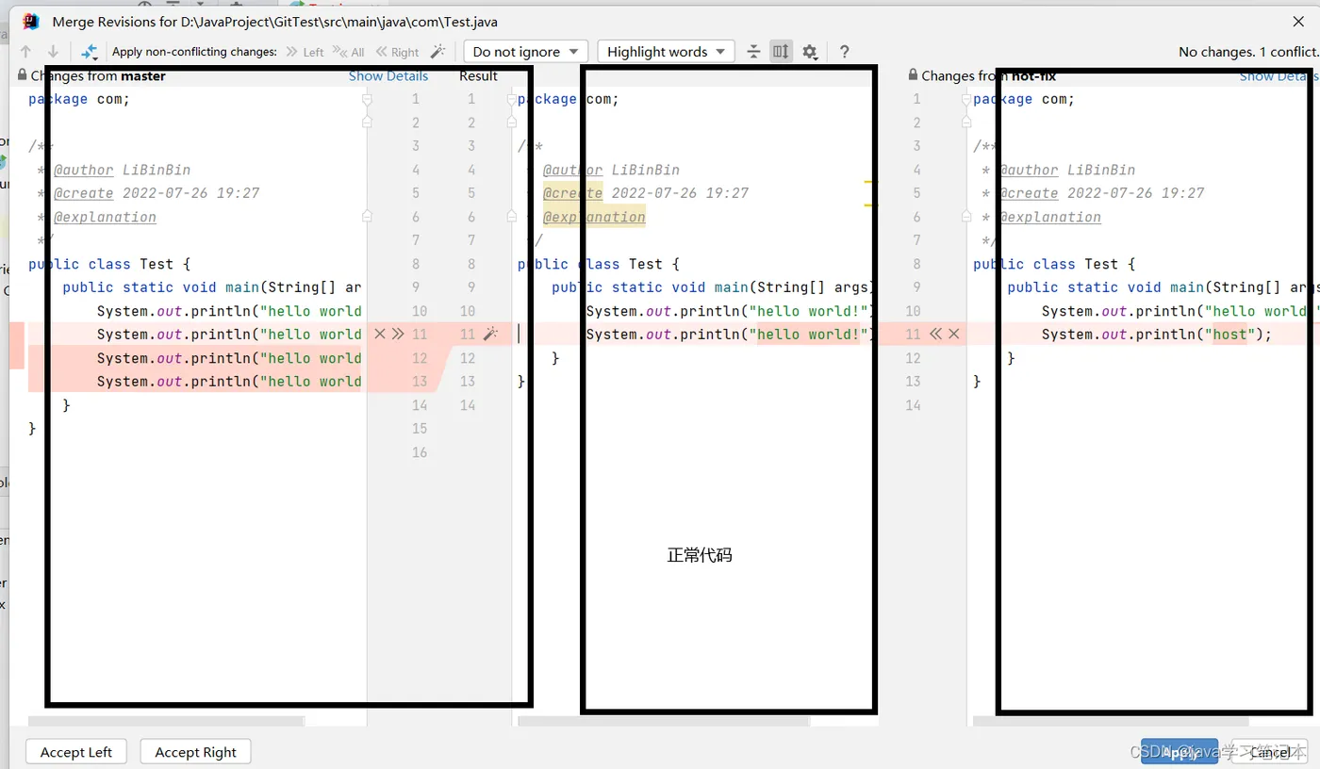Click the toolbar magic wand resolve icon
Image resolution: width=1320 pixels, height=769 pixels.
[x=437, y=52]
